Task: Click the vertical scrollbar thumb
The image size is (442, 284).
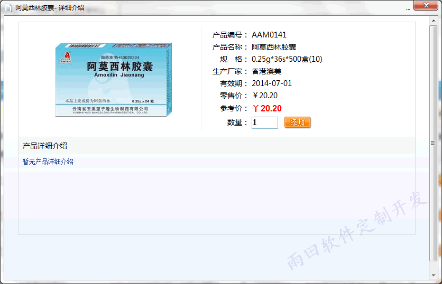Action: [433, 143]
